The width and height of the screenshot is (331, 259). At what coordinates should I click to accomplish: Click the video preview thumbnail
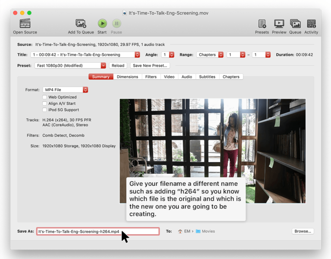212,151
